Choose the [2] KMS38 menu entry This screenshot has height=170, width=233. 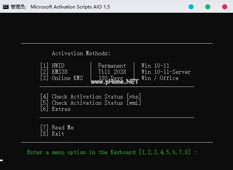pyautogui.click(x=54, y=72)
